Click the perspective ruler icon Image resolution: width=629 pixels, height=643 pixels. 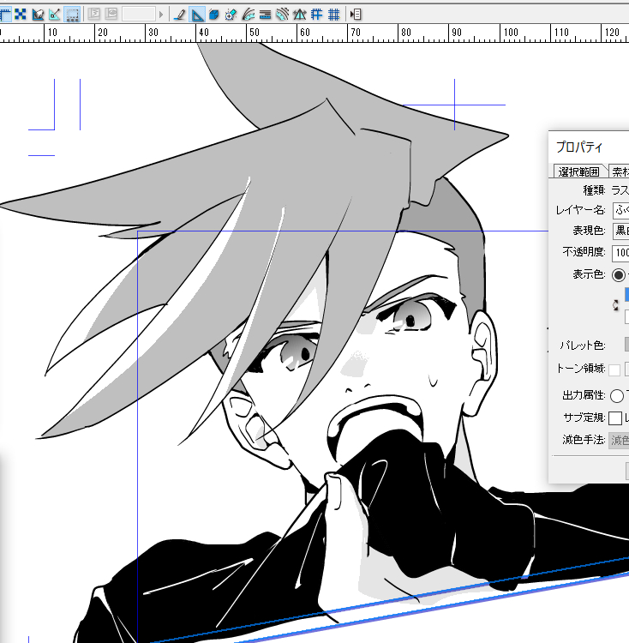coord(300,15)
